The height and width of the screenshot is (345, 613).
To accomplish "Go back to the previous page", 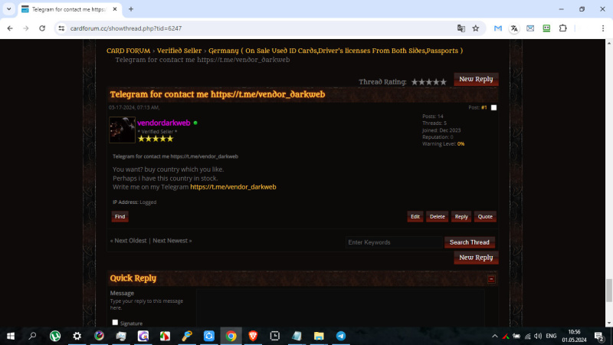I will 10,28.
